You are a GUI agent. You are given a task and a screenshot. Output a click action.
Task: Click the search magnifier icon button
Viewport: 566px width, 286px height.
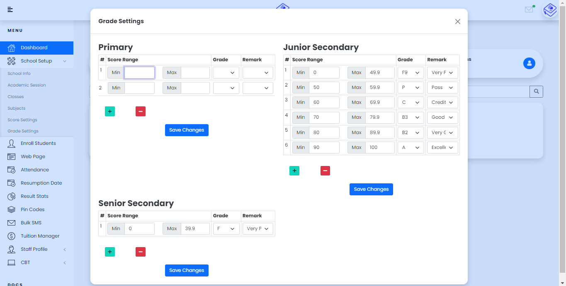(x=536, y=91)
